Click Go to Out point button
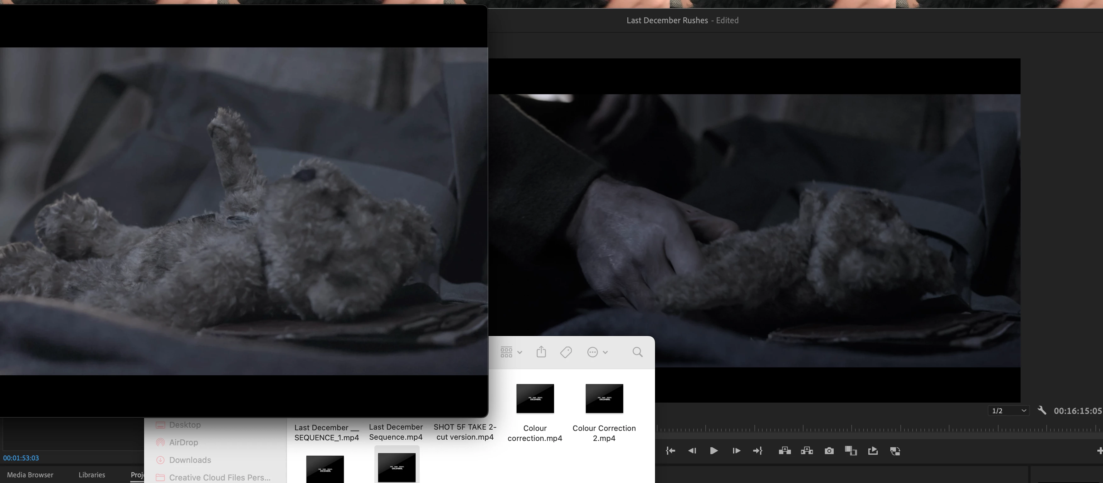 (758, 451)
